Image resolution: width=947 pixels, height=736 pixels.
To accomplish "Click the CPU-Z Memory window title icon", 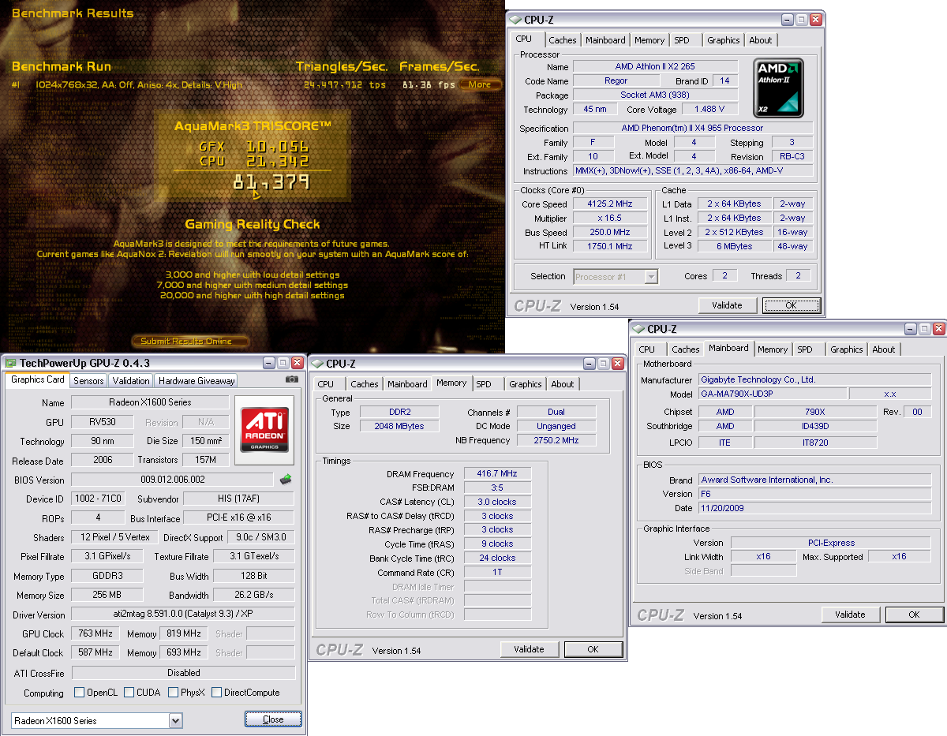I will point(318,364).
